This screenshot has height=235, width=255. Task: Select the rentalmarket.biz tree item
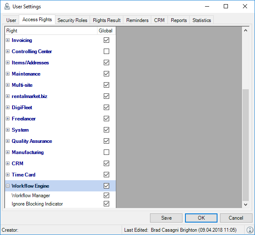29,96
